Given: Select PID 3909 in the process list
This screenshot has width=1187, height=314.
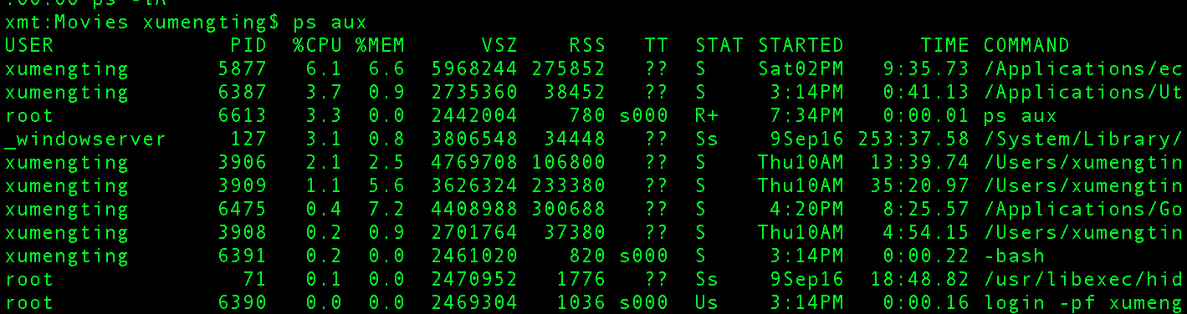Looking at the screenshot, I should pos(243,185).
